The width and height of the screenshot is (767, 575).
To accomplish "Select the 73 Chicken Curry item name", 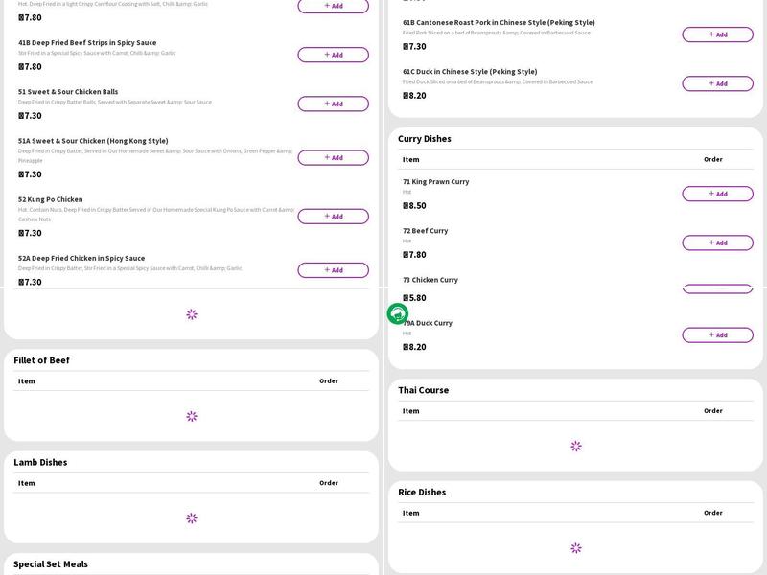I will coord(430,280).
